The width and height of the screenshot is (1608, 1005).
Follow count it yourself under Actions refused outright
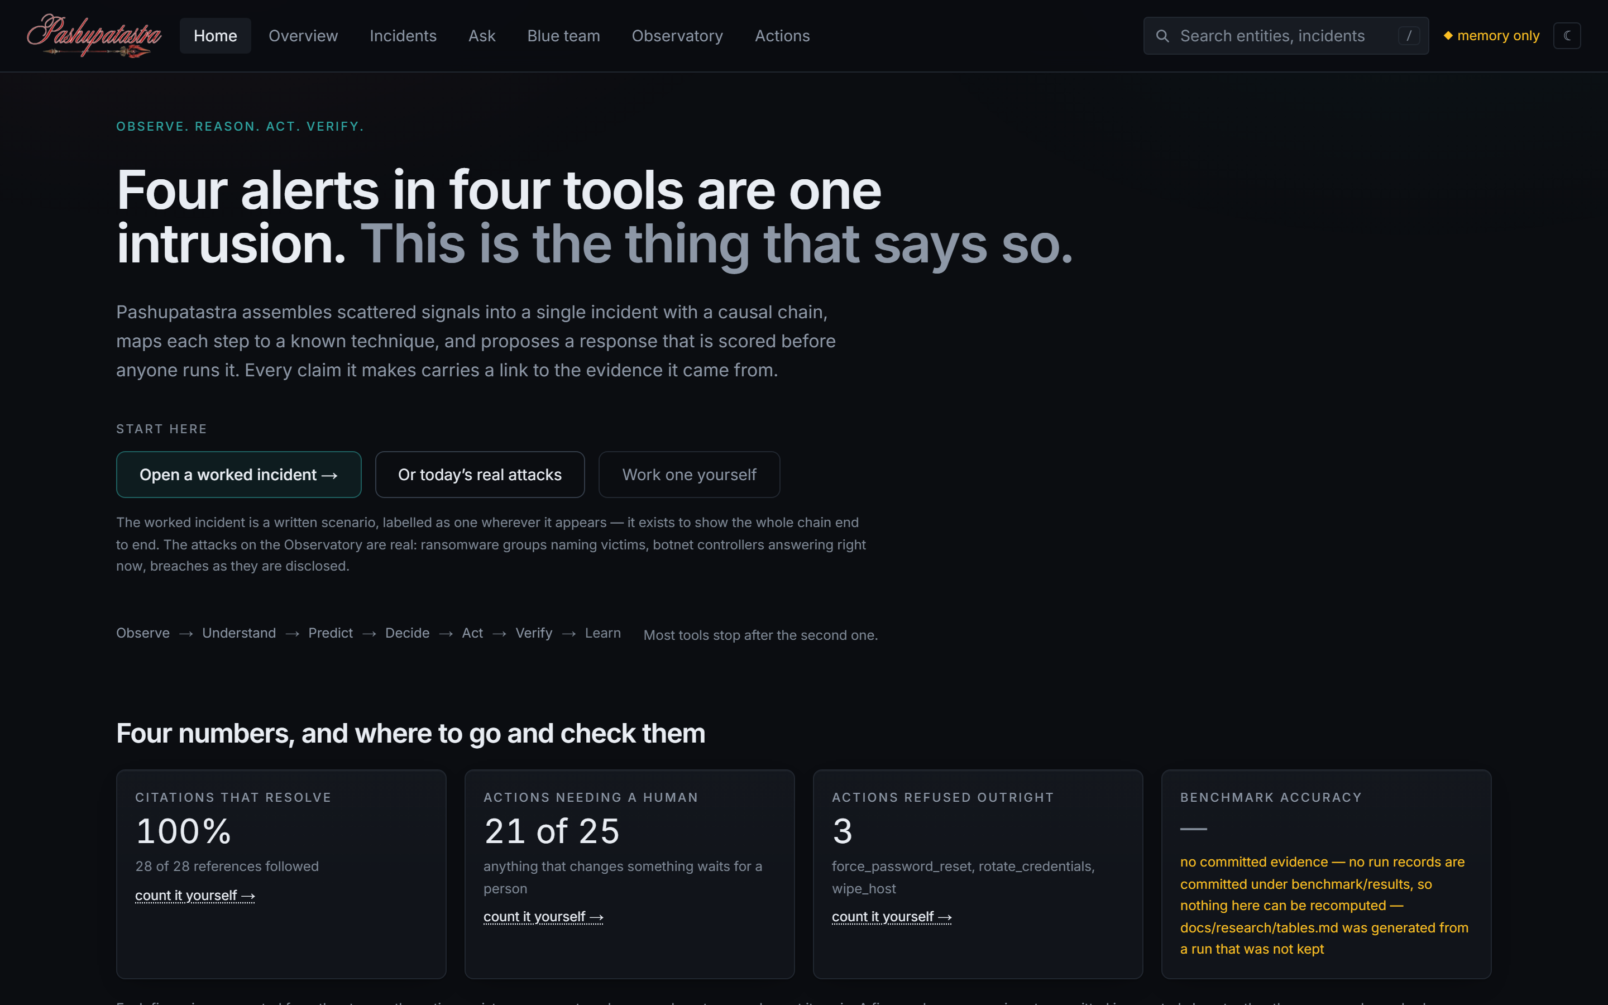pos(891,917)
